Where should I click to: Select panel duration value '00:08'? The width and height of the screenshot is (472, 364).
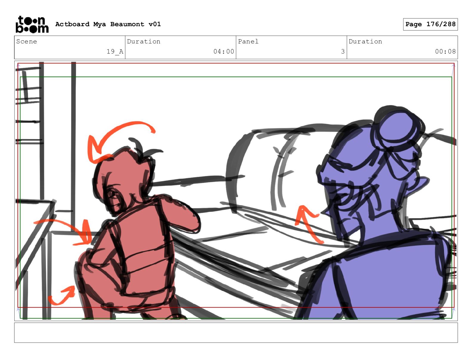click(445, 51)
